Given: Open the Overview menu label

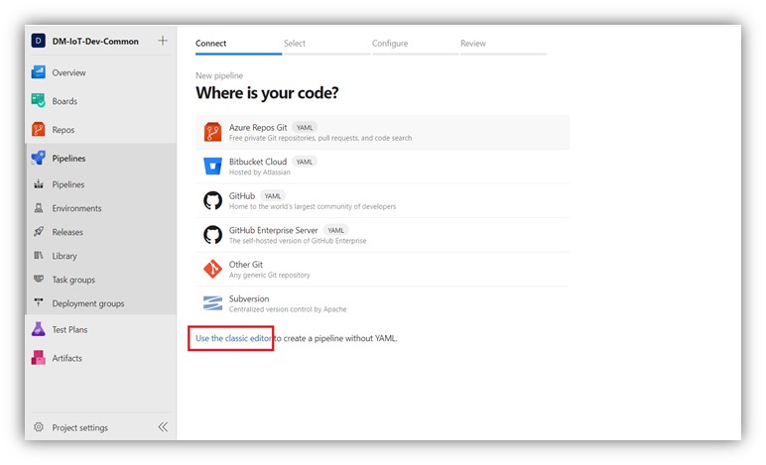Looking at the screenshot, I should 68,72.
